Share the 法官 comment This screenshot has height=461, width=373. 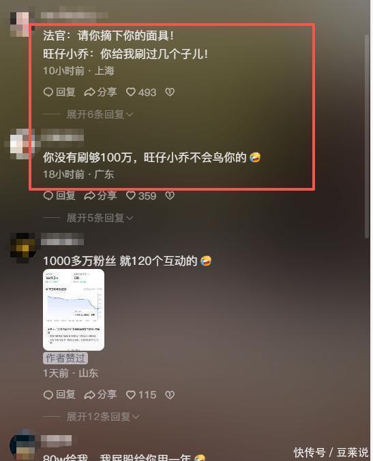pos(100,93)
